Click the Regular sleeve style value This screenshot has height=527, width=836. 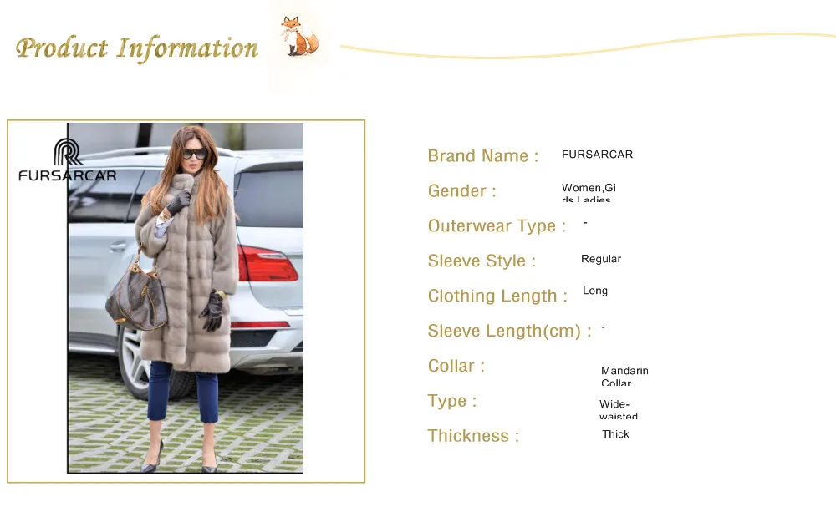tap(601, 259)
